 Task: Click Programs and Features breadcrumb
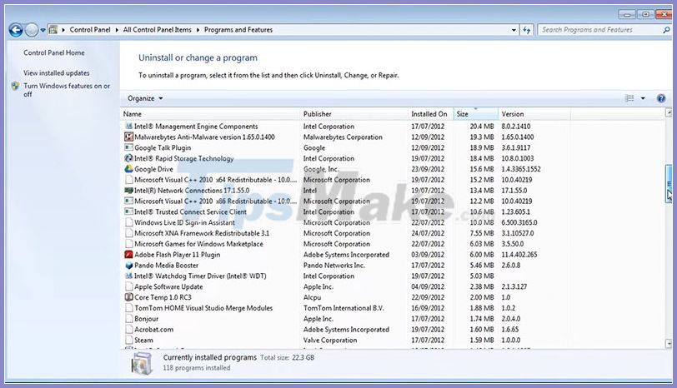coord(238,30)
